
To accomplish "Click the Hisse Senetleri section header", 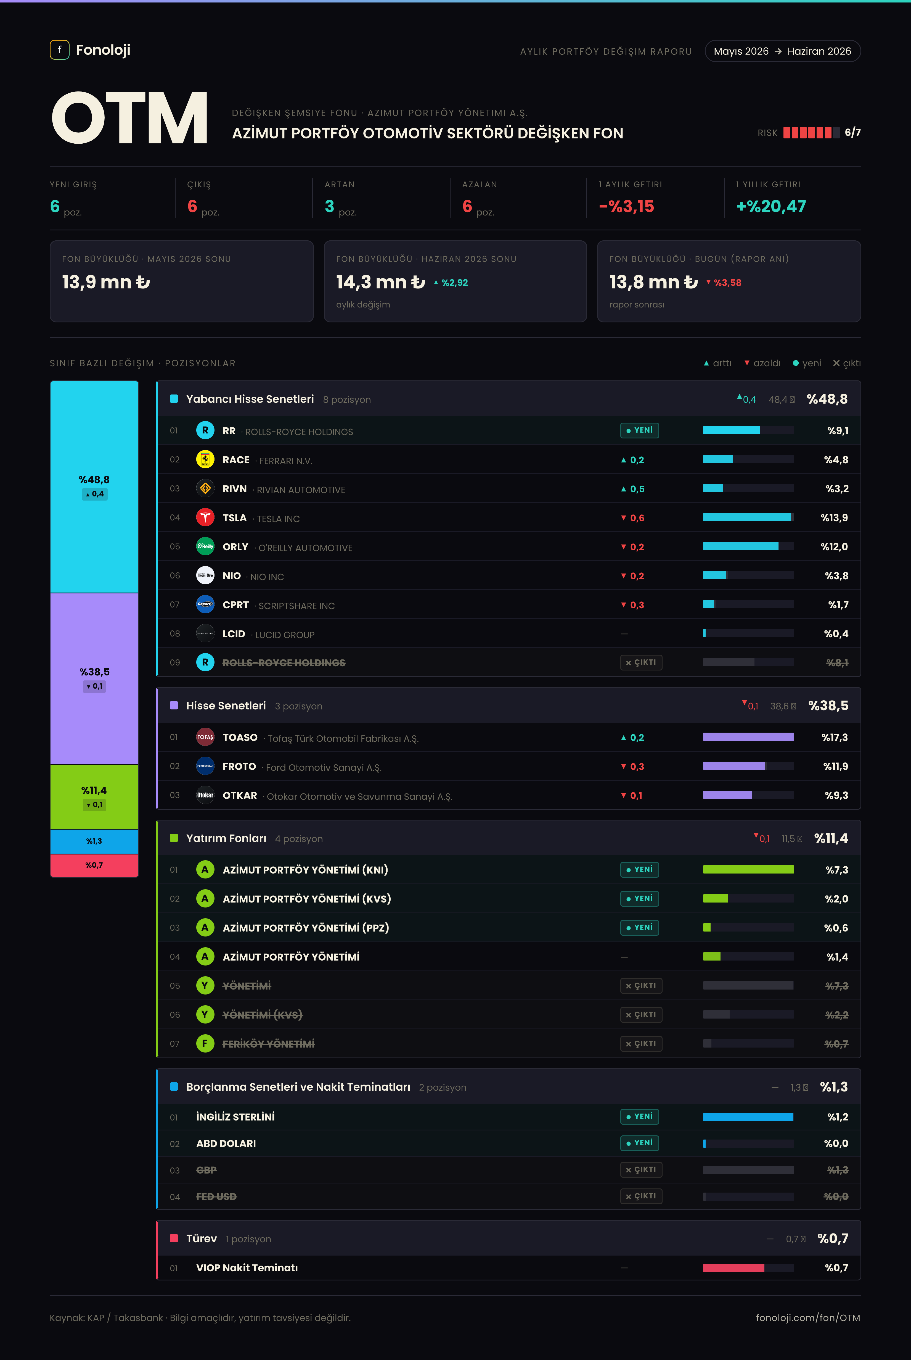I will pyautogui.click(x=509, y=706).
